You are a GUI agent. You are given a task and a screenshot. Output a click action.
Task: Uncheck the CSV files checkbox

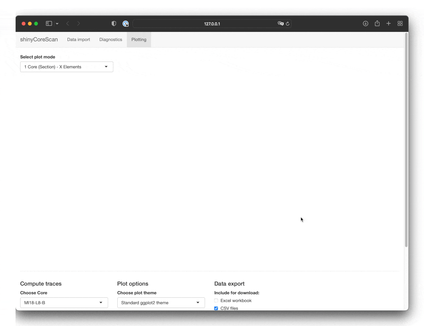(x=216, y=308)
